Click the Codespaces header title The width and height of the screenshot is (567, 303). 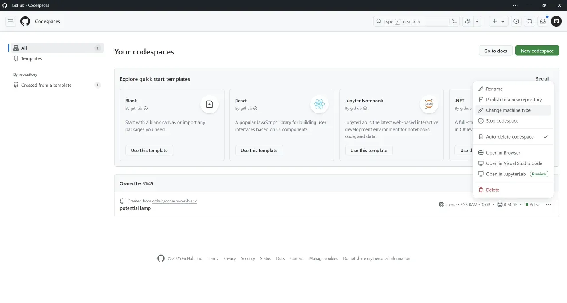(47, 21)
